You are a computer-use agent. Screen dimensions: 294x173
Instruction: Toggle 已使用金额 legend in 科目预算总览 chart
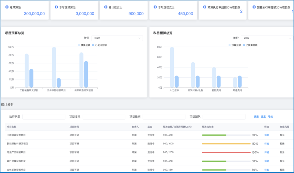click(x=250, y=45)
